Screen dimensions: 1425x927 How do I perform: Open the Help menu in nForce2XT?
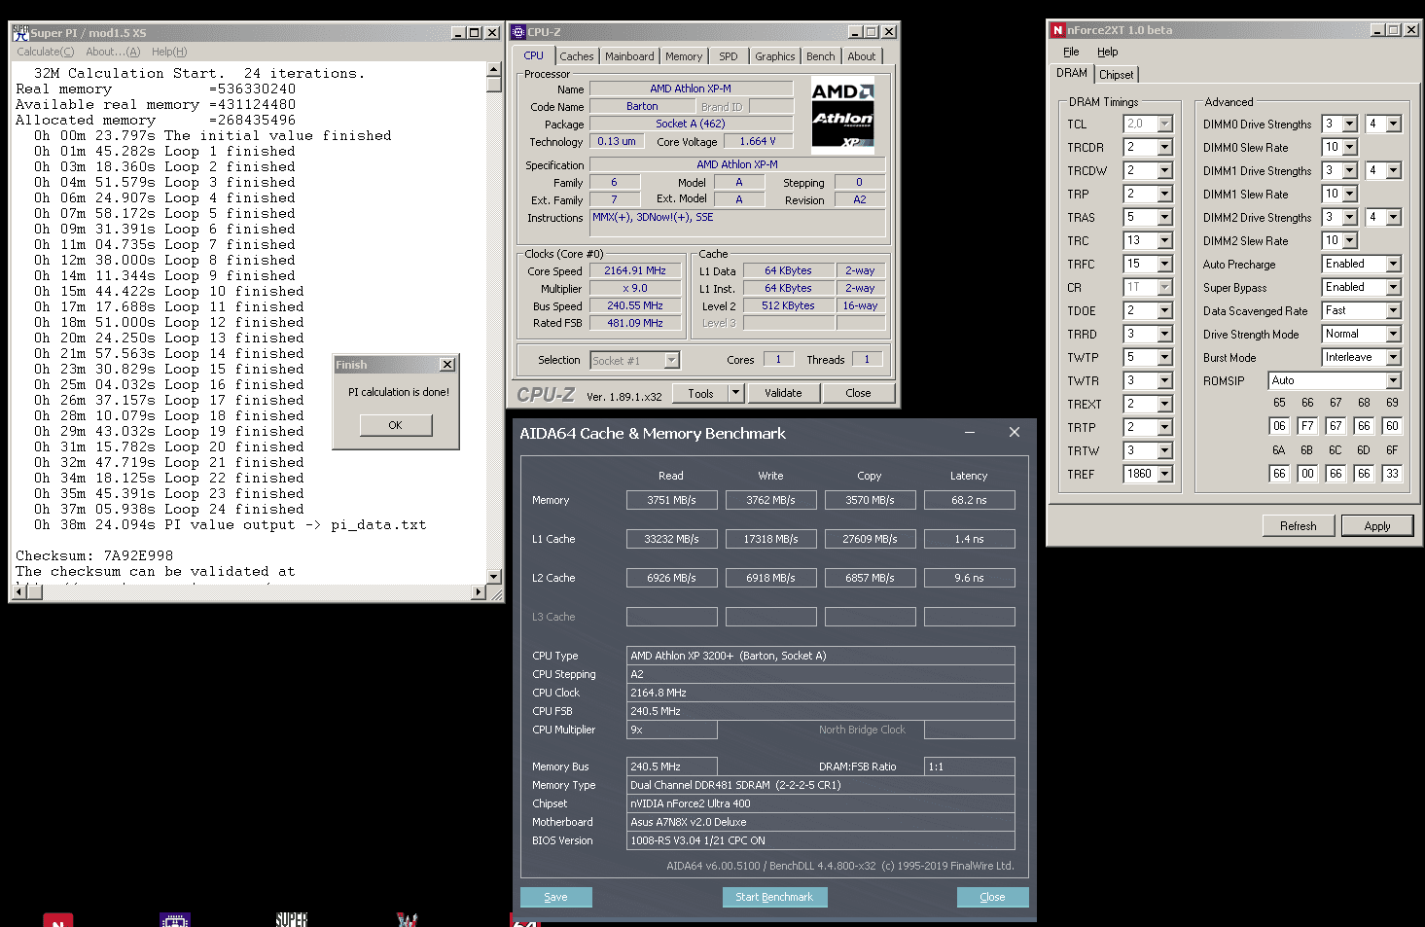pos(1108,52)
